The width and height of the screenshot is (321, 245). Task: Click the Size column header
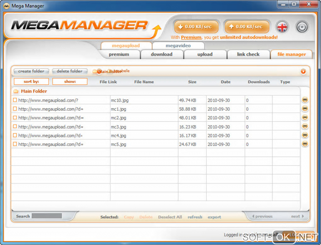[192, 82]
